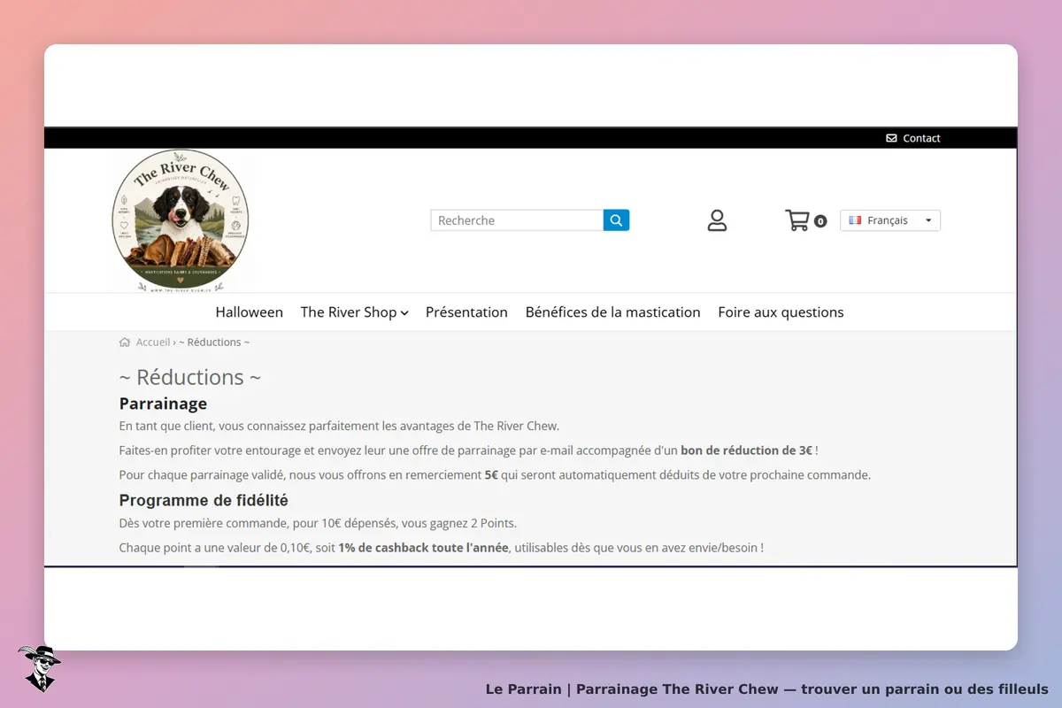The height and width of the screenshot is (708, 1062).
Task: Go to Accueil via breadcrumb
Action: [x=153, y=342]
